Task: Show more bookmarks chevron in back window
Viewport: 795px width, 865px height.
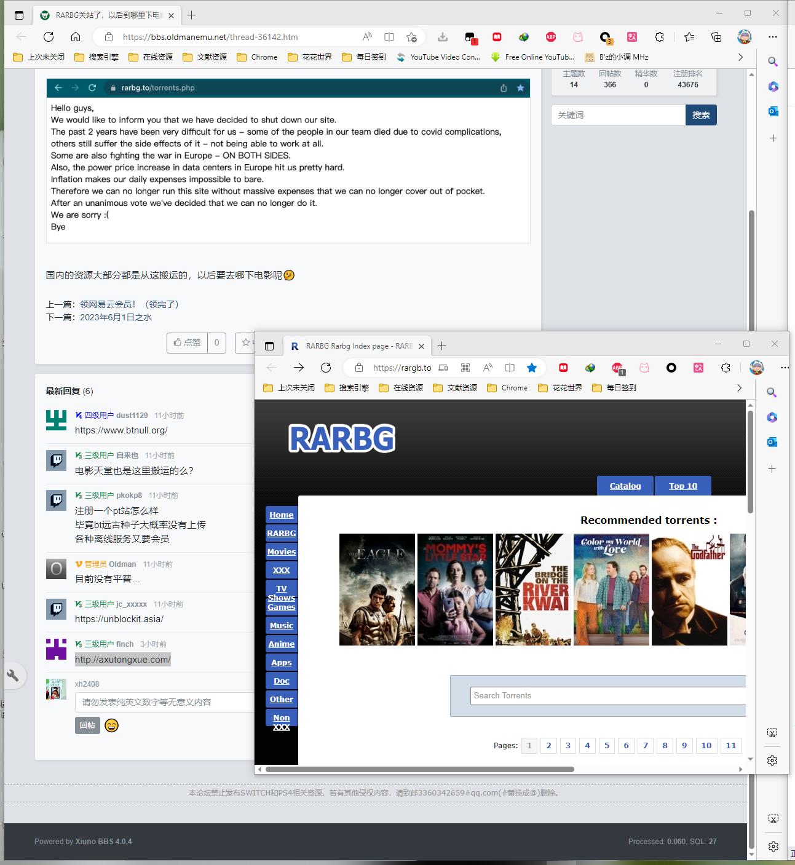Action: click(x=740, y=57)
